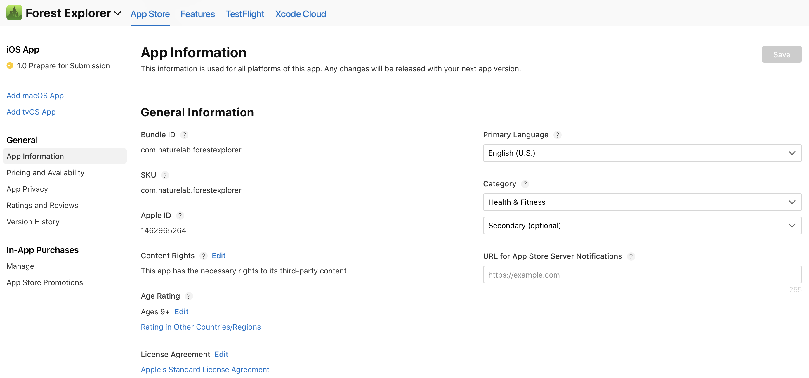Open the Health & Fitness category dropdown
Viewport: 809px width, 378px height.
(x=642, y=202)
